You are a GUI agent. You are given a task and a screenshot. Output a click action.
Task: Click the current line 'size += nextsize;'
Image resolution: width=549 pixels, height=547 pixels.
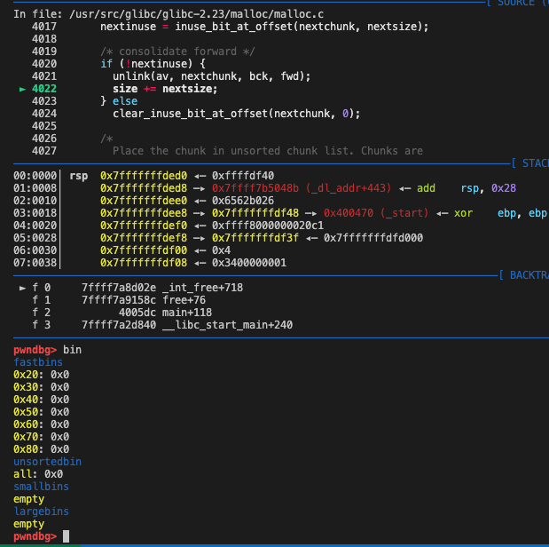(x=165, y=89)
